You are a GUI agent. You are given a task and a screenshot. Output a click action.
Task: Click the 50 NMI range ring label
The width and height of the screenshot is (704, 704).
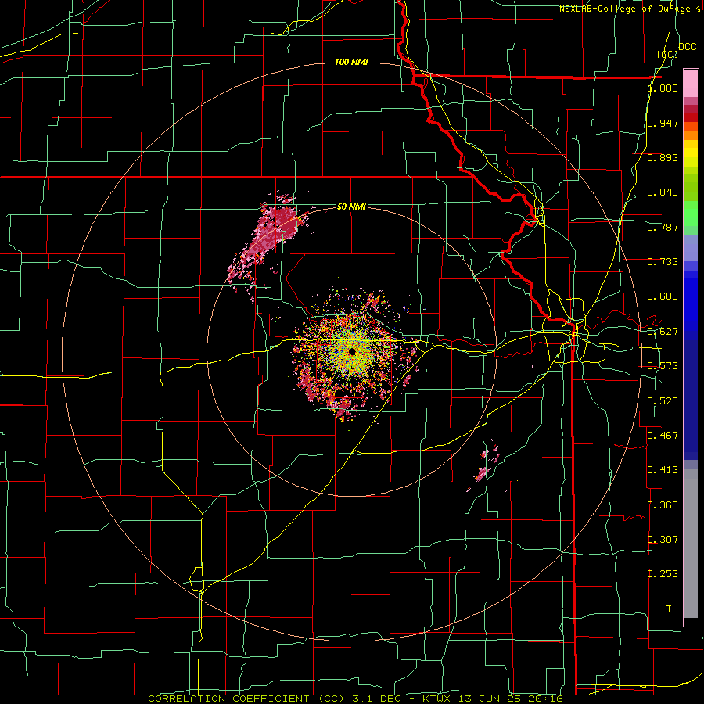coord(351,207)
